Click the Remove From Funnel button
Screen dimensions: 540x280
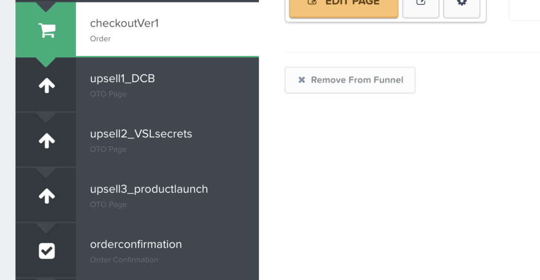tap(350, 80)
